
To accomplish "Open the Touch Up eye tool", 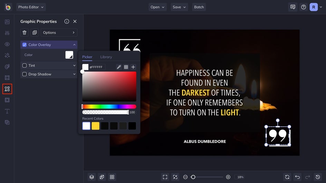I will (7, 44).
